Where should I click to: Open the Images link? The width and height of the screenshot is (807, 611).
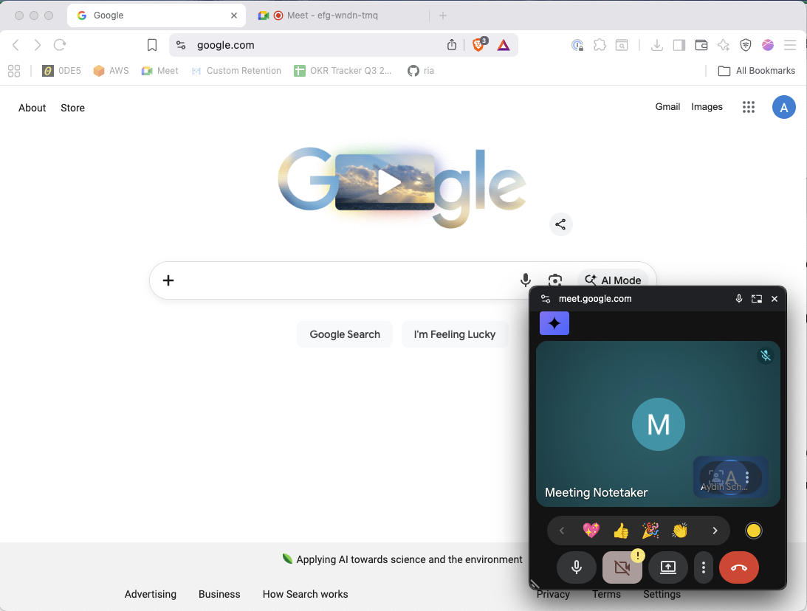pos(707,106)
